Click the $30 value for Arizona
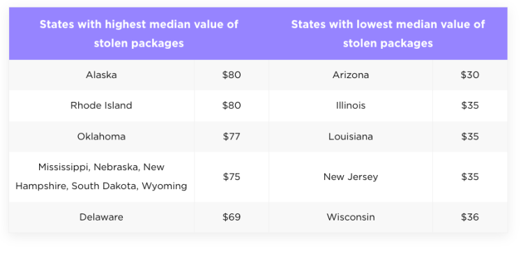The image size is (530, 263). pos(470,75)
